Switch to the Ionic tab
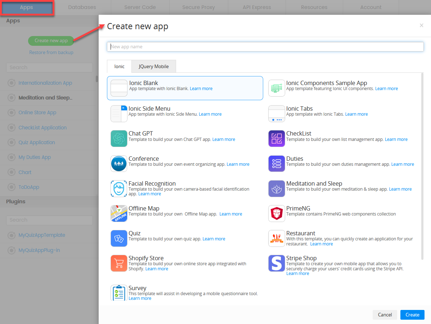The width and height of the screenshot is (431, 324). 119,66
